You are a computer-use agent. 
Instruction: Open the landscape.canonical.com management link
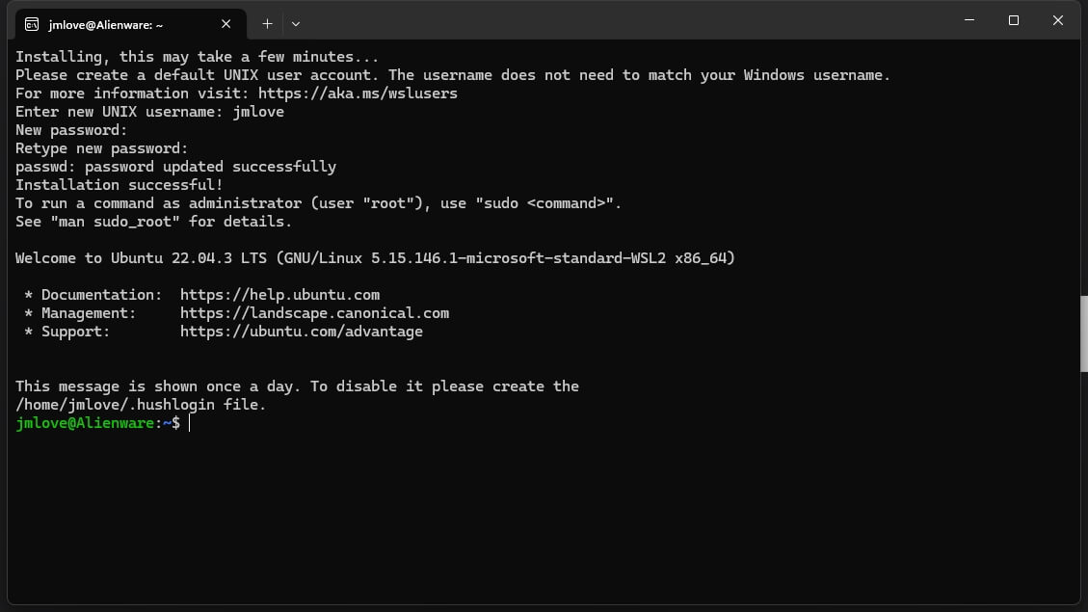click(x=314, y=313)
